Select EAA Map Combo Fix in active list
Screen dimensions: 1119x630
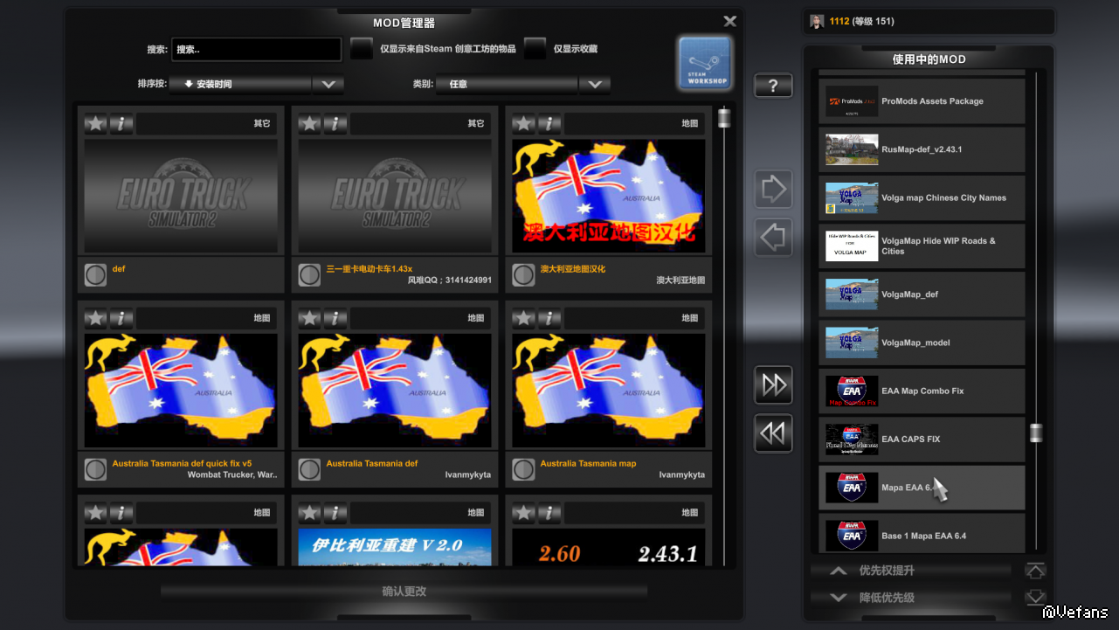tap(922, 391)
